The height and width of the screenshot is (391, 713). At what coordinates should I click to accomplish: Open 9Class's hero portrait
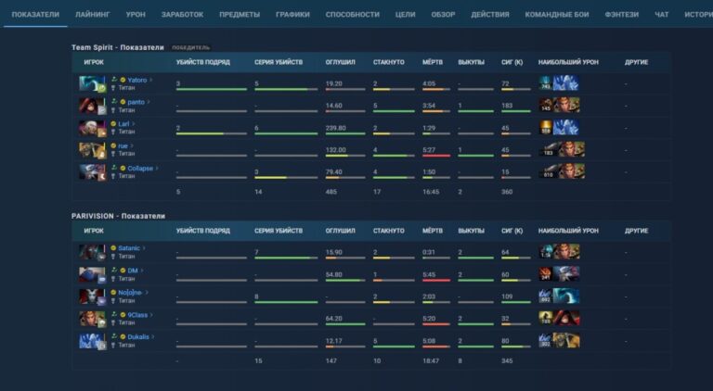point(93,319)
